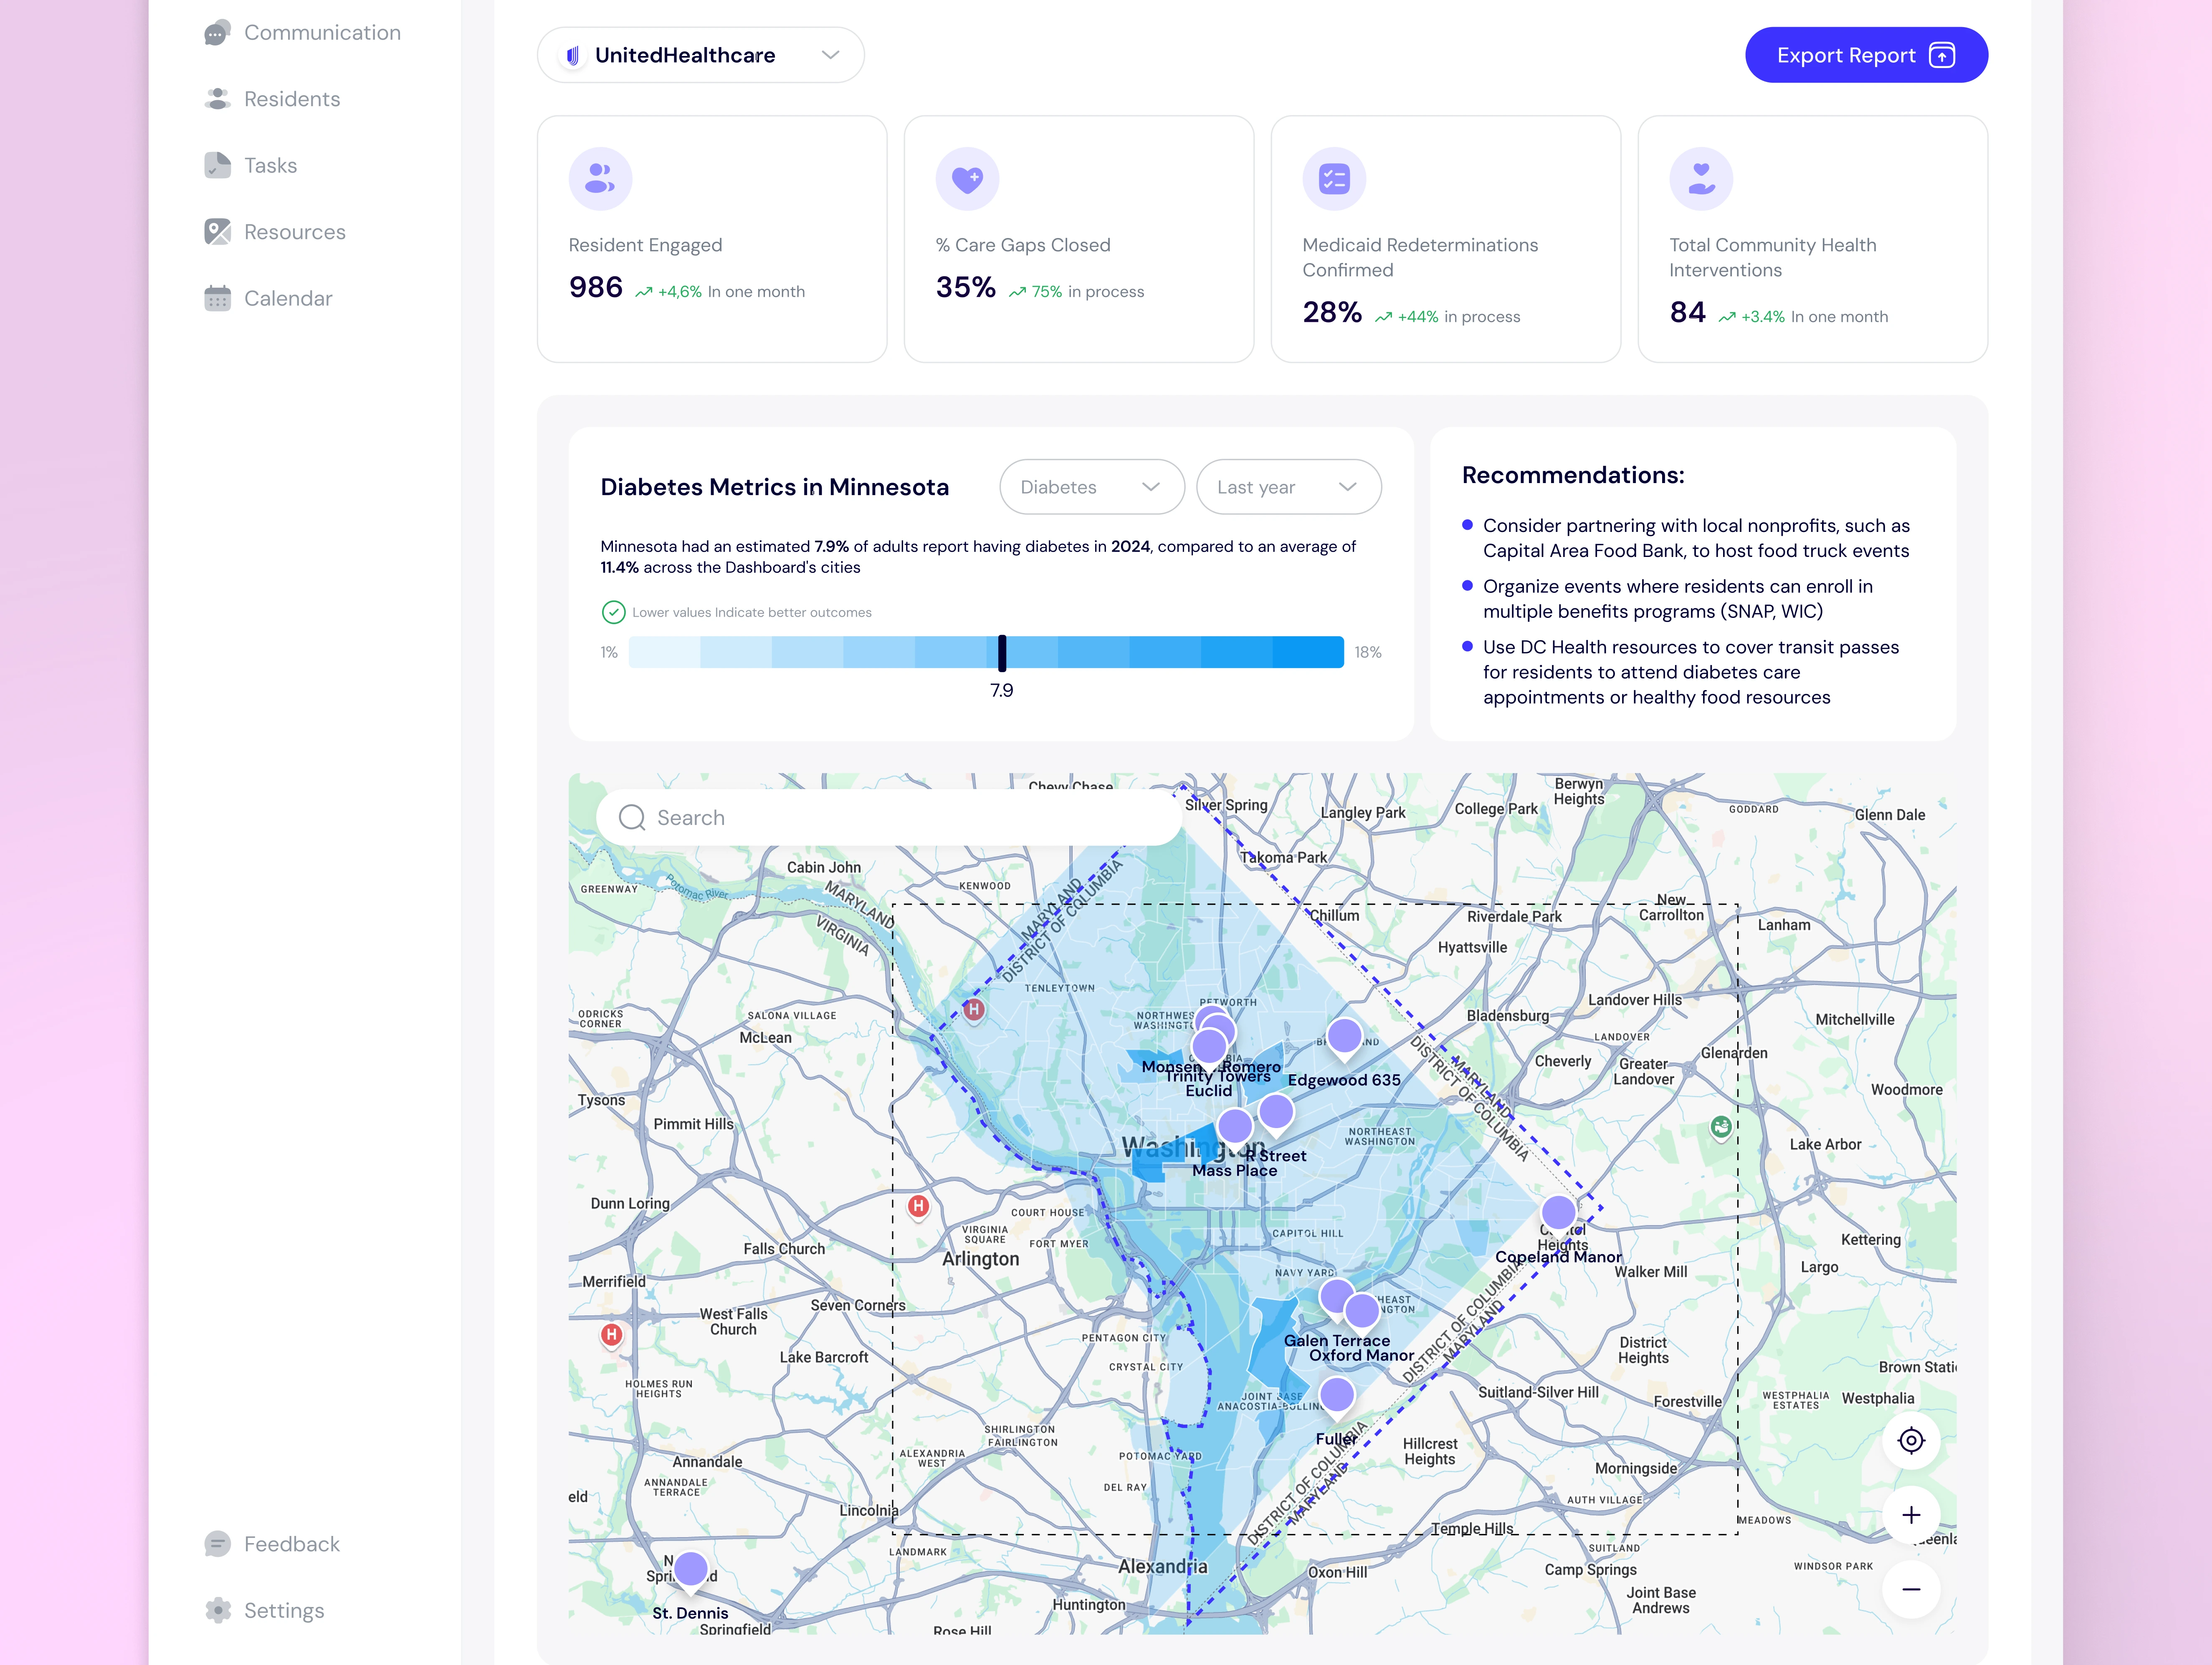The height and width of the screenshot is (1665, 2212).
Task: Select the Fuller map pin
Action: tap(1337, 1396)
